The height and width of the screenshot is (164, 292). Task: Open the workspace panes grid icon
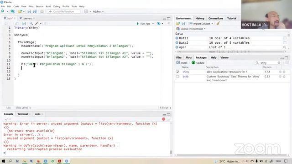[86, 11]
